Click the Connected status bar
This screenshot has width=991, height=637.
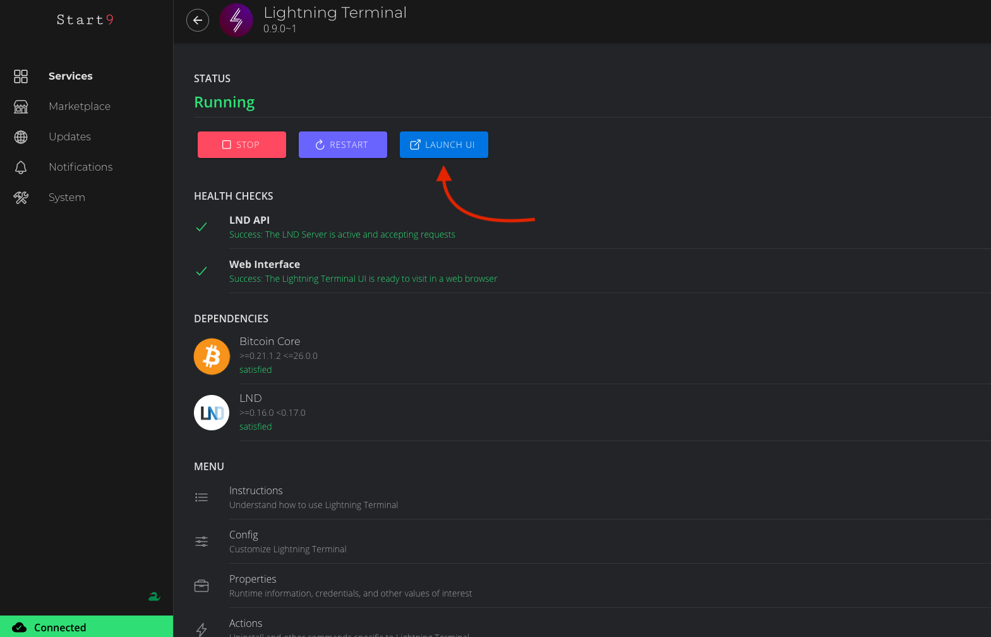coord(86,627)
